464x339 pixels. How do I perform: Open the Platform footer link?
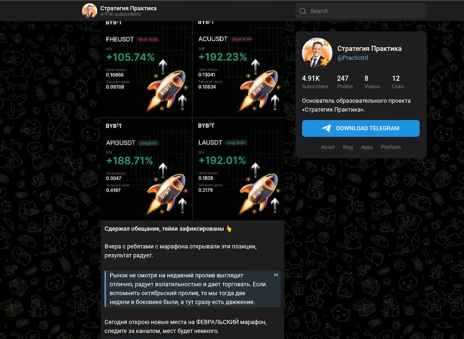(391, 147)
